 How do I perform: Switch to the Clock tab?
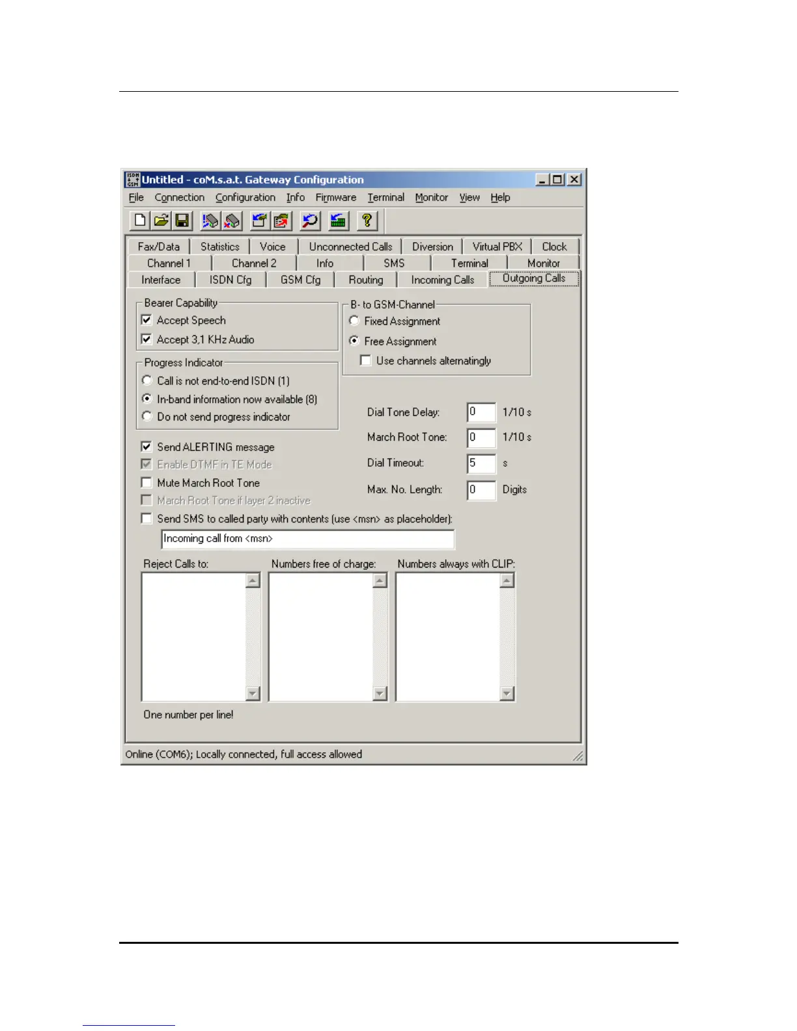coord(555,247)
